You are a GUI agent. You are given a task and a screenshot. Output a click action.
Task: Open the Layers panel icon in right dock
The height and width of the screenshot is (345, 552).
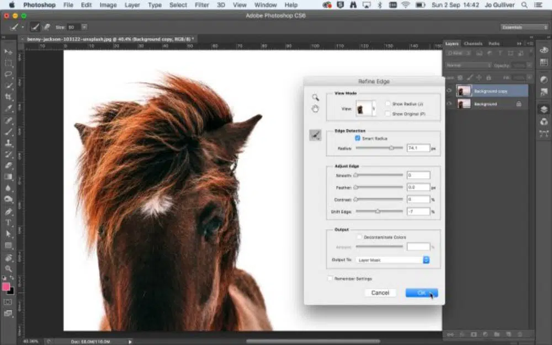click(x=544, y=109)
